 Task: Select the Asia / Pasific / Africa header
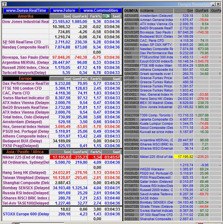pos(26,152)
